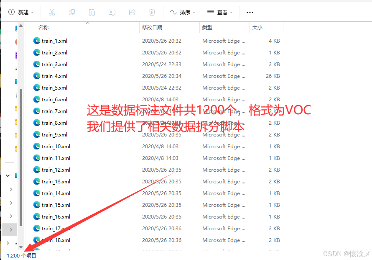This screenshot has height=260, width=372.
Task: Click the Rename icon in toolbar
Action: pyautogui.click(x=112, y=12)
